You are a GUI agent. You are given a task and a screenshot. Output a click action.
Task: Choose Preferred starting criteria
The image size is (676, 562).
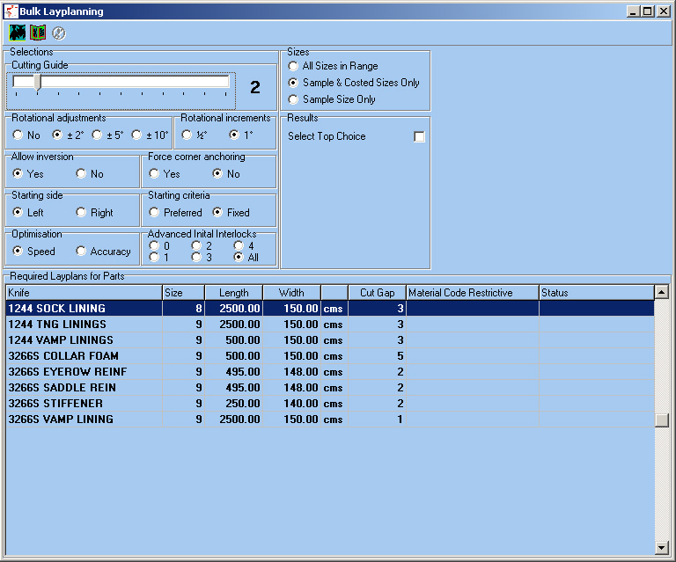click(x=154, y=212)
